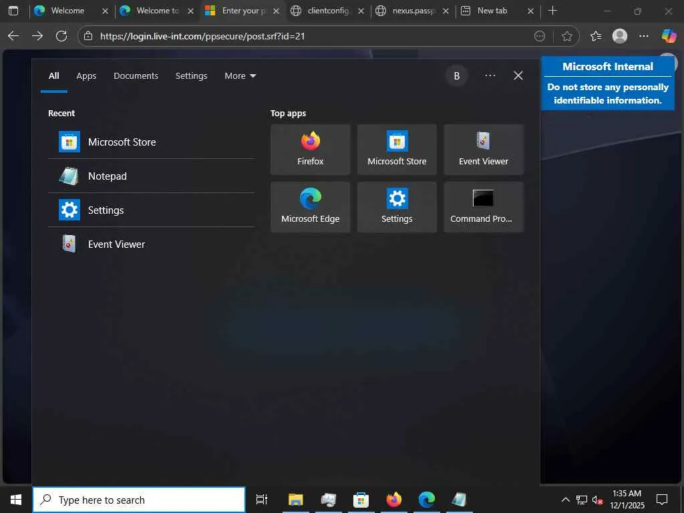Open Edge Settings and more menu
The image size is (684, 513).
643,36
